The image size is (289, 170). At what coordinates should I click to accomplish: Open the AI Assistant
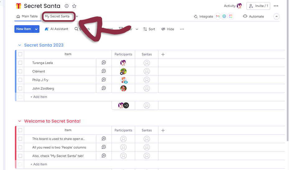tap(56, 29)
